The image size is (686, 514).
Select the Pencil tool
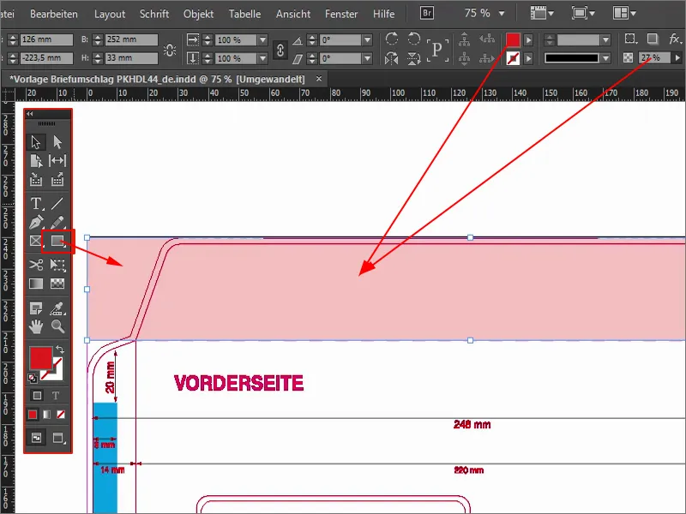[x=57, y=222]
